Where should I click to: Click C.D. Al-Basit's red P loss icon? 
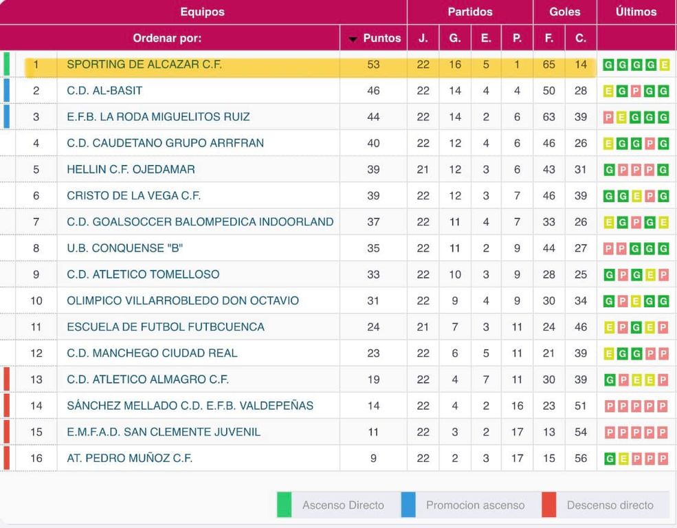click(636, 91)
